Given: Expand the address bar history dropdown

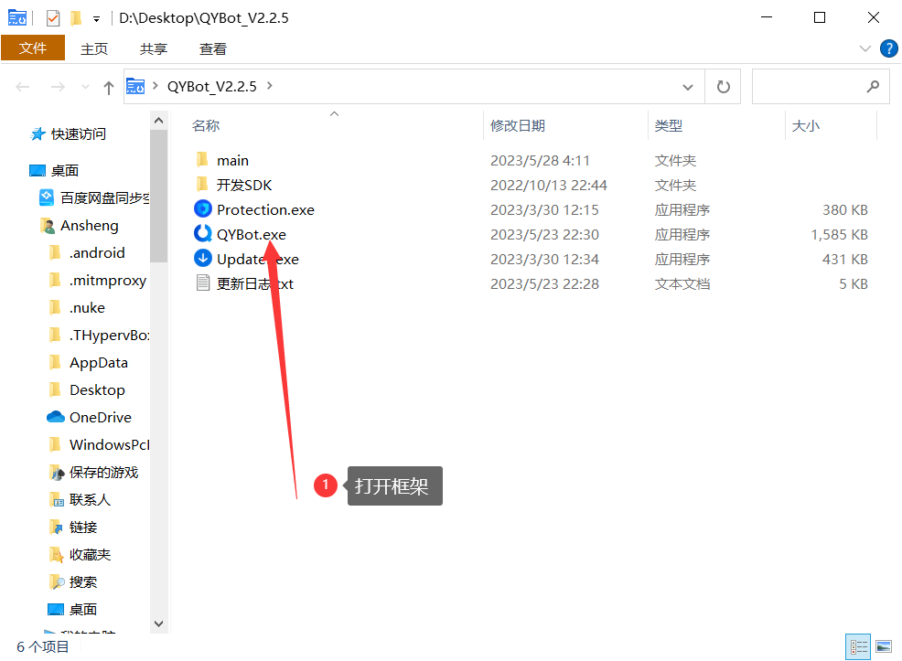Looking at the screenshot, I should coord(688,87).
